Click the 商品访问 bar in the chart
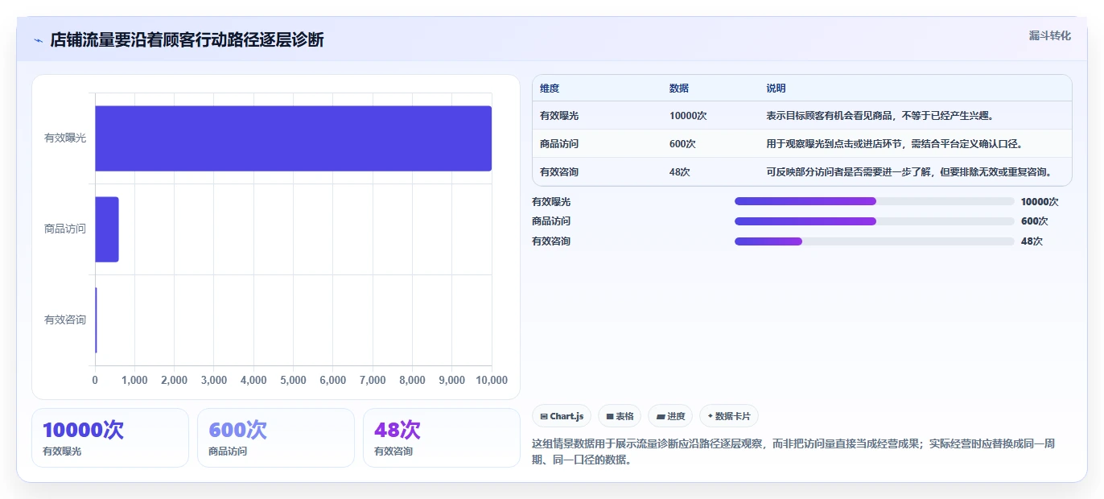 coord(107,229)
